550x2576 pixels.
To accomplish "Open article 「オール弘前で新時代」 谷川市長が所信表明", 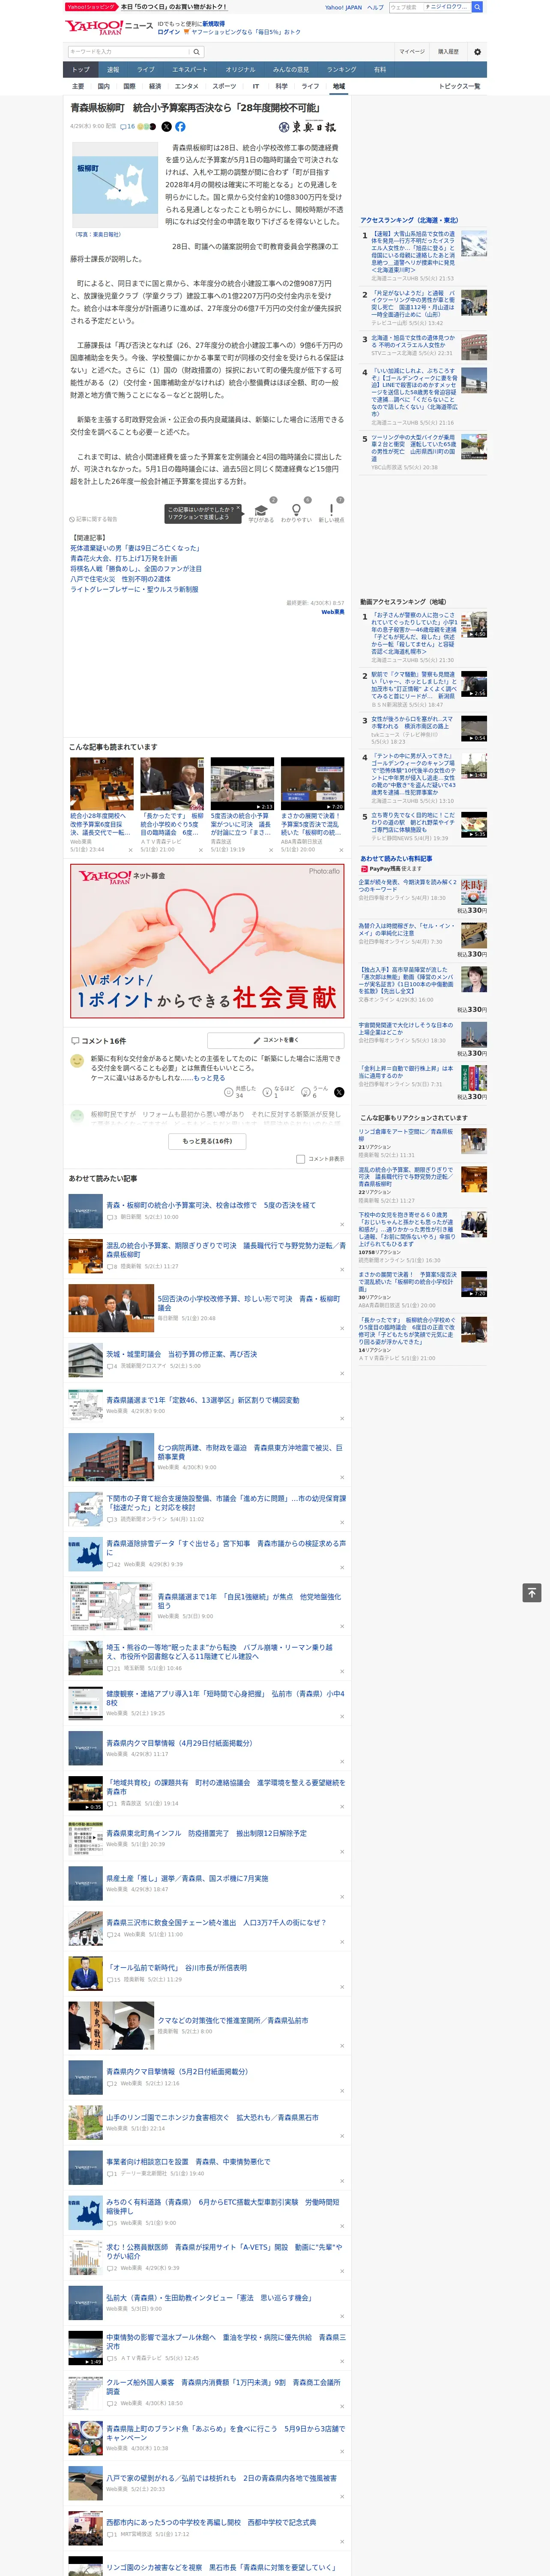I will tap(176, 1967).
